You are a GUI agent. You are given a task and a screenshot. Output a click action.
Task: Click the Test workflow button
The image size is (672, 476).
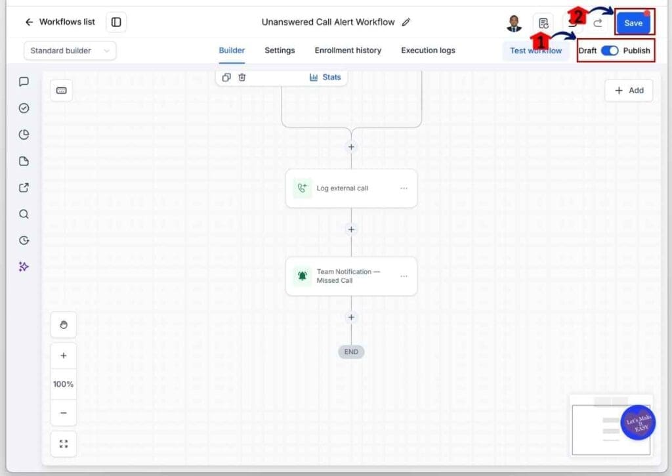tap(535, 51)
